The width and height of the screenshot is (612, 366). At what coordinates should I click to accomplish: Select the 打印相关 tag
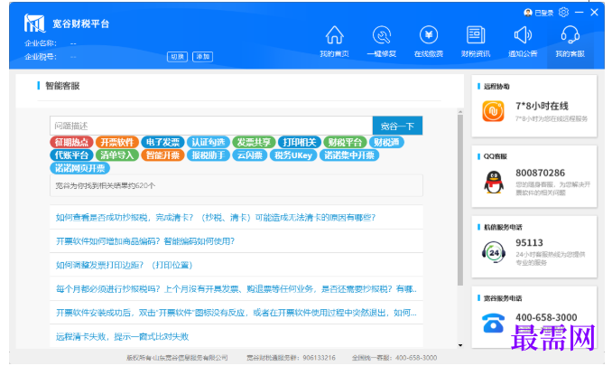pos(300,142)
